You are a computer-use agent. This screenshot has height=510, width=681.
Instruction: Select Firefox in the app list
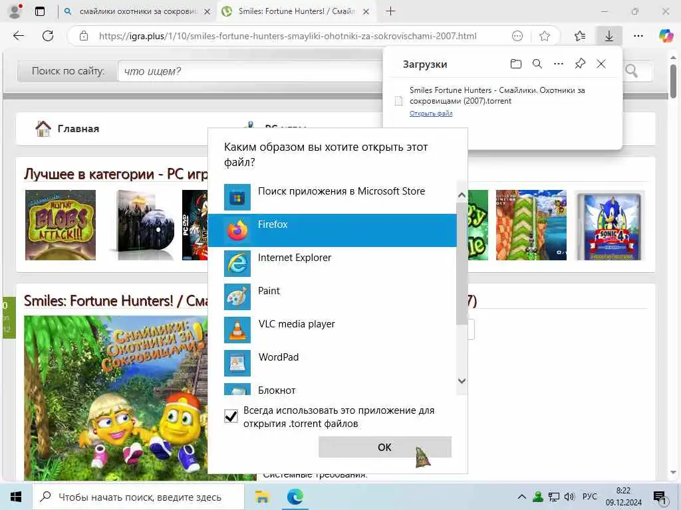coord(333,230)
